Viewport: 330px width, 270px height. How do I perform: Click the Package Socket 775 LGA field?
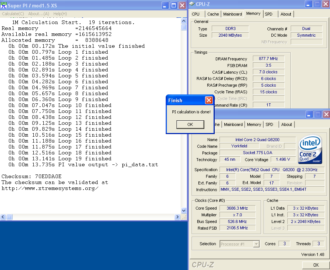point(258,153)
